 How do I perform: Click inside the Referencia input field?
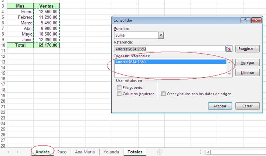(169, 49)
